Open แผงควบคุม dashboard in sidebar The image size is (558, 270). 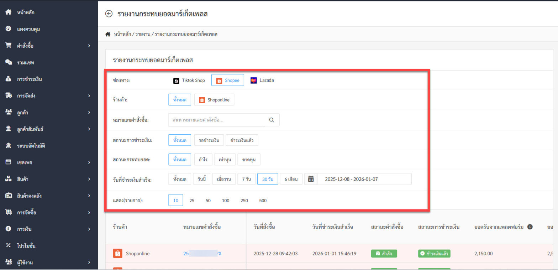coord(28,29)
